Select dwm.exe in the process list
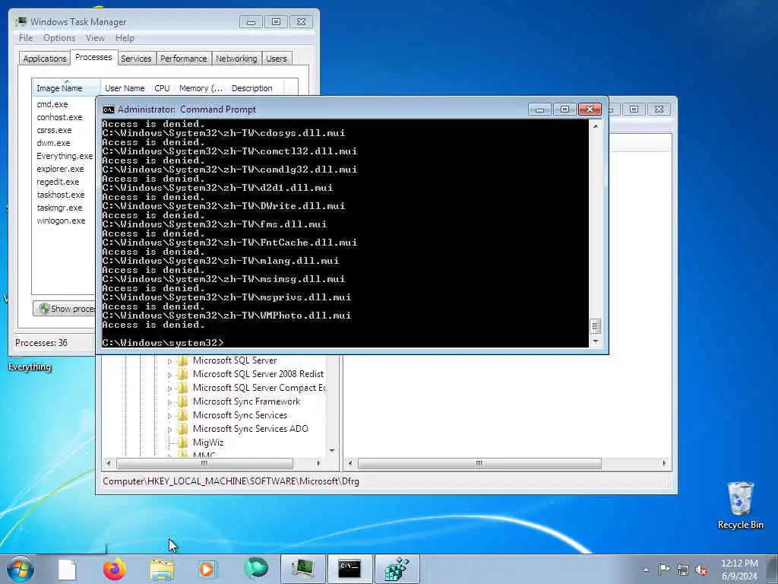Screen dimensions: 778x584 (53, 143)
